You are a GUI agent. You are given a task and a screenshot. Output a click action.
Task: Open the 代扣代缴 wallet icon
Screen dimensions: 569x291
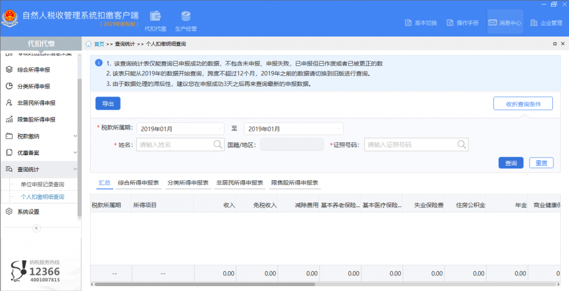point(156,16)
